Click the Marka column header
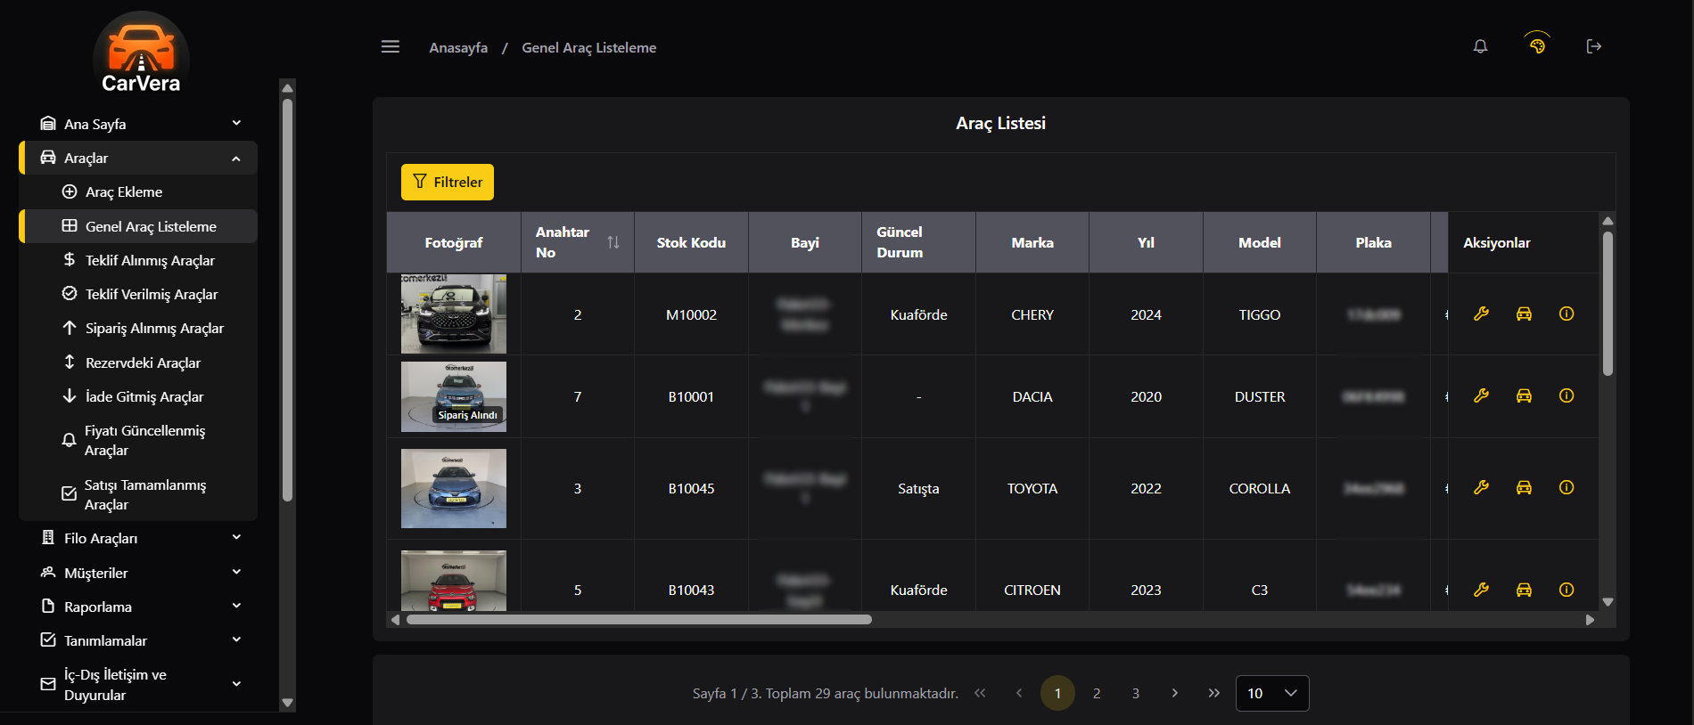Image resolution: width=1694 pixels, height=725 pixels. coord(1032,242)
